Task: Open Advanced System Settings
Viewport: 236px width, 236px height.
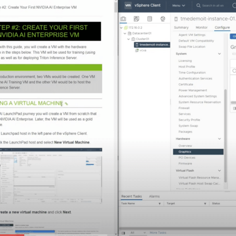Action: coord(197,96)
